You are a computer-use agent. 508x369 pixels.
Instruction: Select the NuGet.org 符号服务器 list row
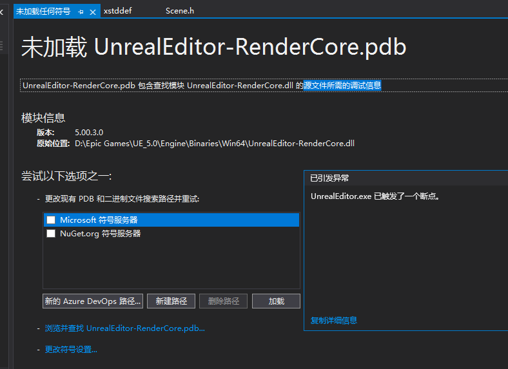pos(171,233)
